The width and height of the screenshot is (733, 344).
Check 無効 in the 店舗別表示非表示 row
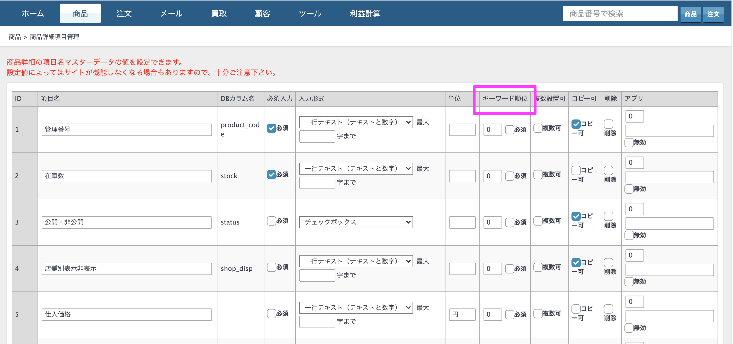pyautogui.click(x=629, y=282)
